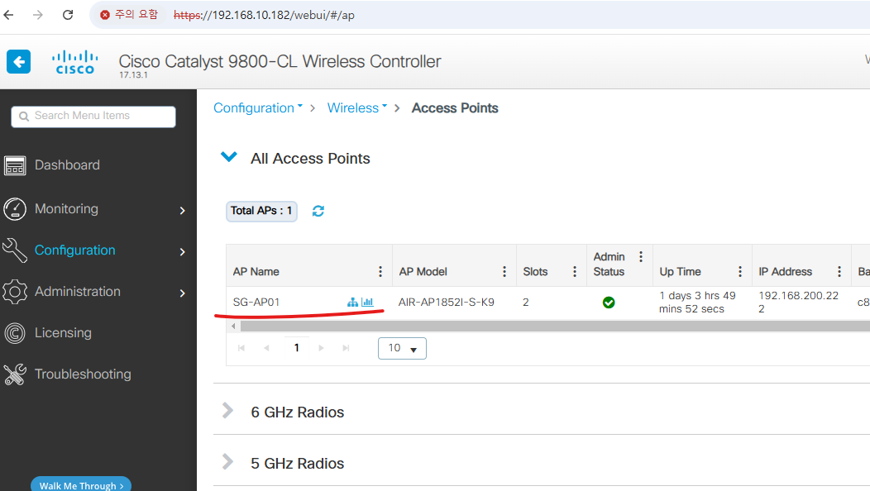Click the scrollbar left arrow under the table

tap(233, 327)
